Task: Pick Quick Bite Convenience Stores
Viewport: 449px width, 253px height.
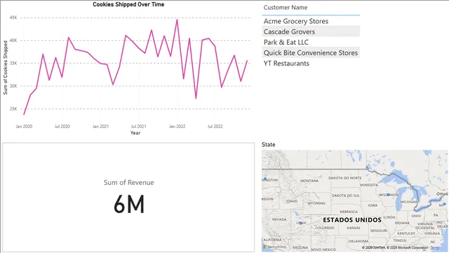Action: pos(311,53)
